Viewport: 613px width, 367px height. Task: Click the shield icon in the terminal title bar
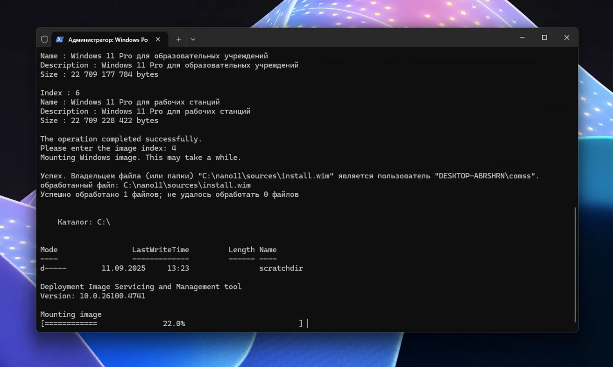(x=45, y=40)
